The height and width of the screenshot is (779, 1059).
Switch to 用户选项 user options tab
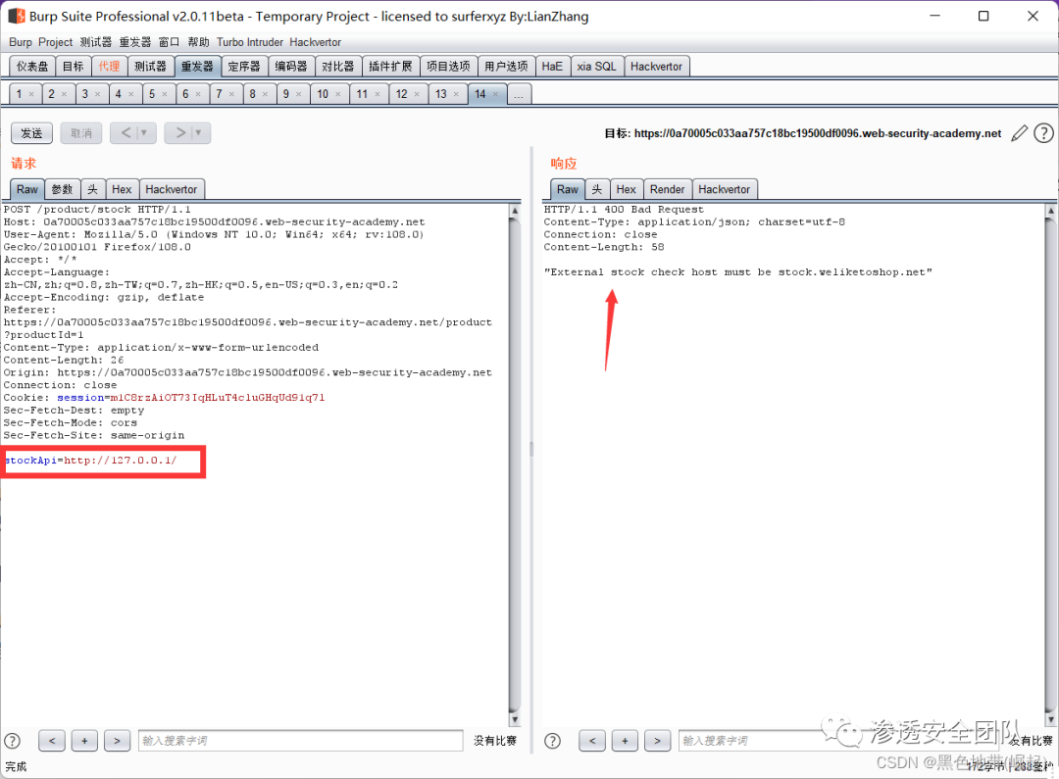pos(507,67)
